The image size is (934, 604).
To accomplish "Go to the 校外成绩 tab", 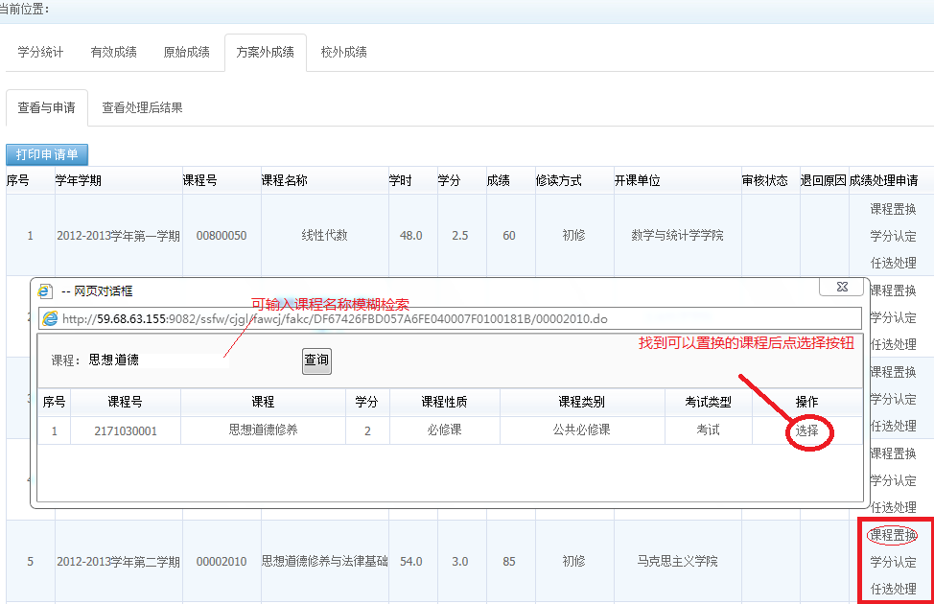I will (344, 52).
